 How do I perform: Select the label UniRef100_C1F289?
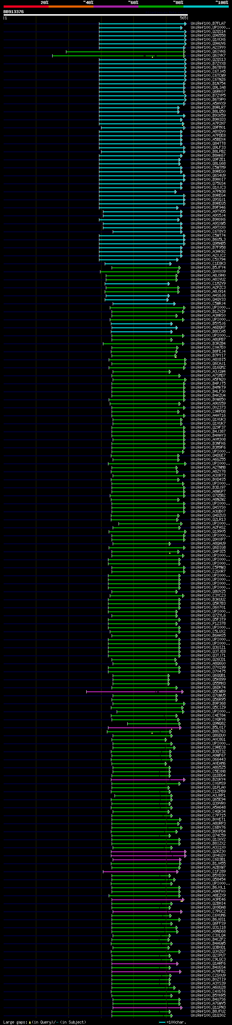click(x=208, y=871)
